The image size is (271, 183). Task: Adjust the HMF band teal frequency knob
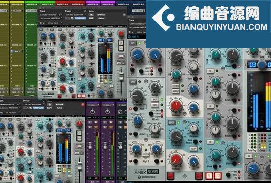click(215, 82)
